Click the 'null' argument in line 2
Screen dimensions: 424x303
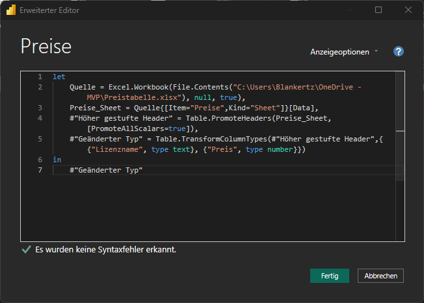203,97
